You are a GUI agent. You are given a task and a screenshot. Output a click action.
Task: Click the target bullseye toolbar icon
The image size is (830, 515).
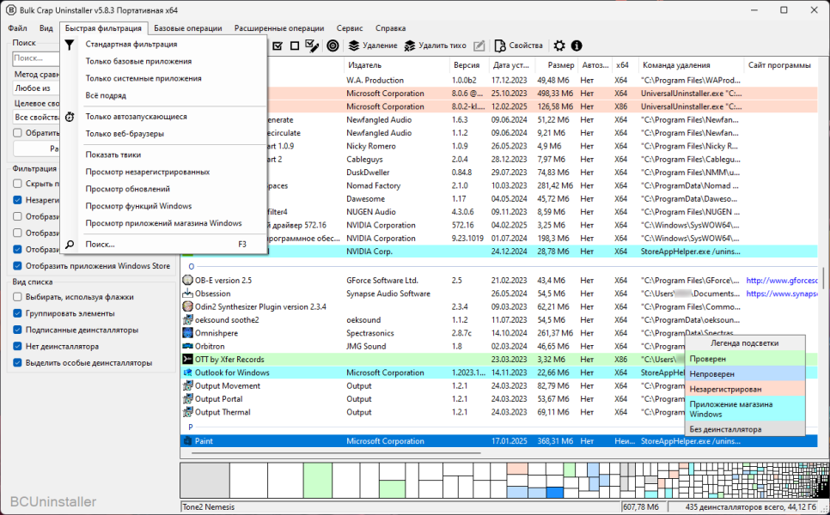tap(333, 46)
